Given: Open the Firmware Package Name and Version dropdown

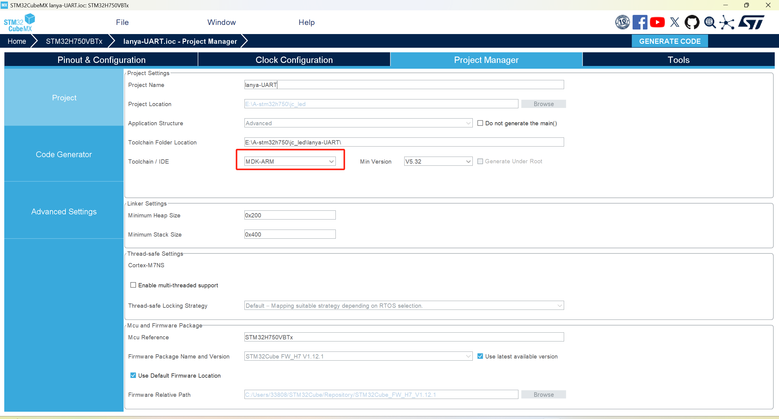Looking at the screenshot, I should [x=468, y=356].
